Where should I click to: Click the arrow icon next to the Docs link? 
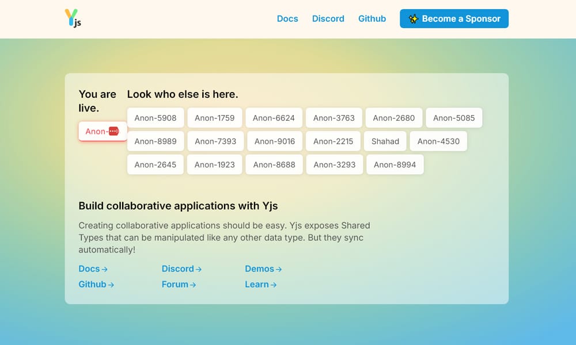pos(105,269)
